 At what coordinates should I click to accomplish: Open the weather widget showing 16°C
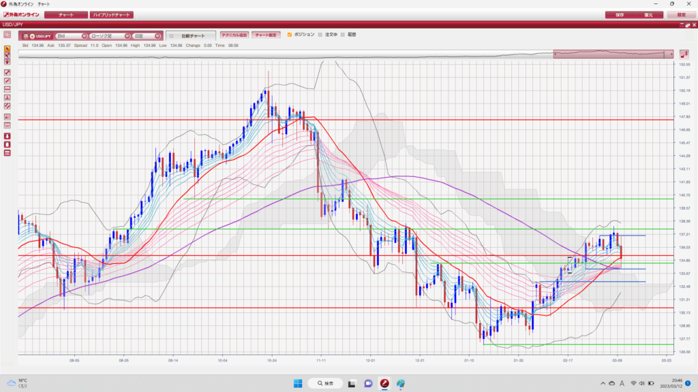[17, 383]
